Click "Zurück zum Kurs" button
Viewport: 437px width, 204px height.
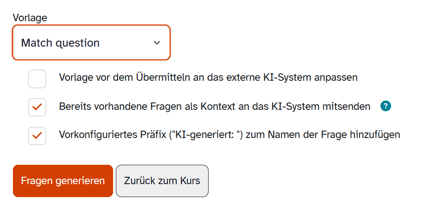point(162,180)
